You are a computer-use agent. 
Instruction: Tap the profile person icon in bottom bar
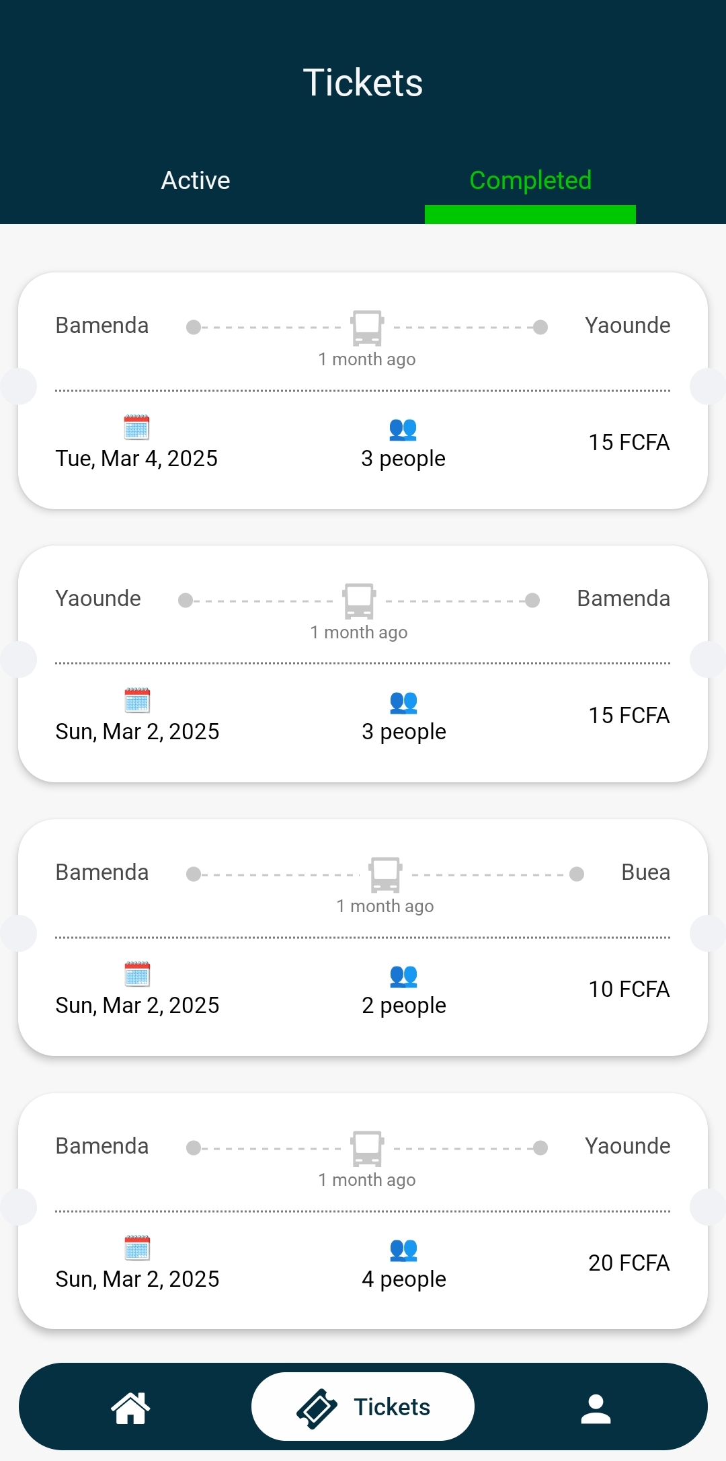[596, 1409]
